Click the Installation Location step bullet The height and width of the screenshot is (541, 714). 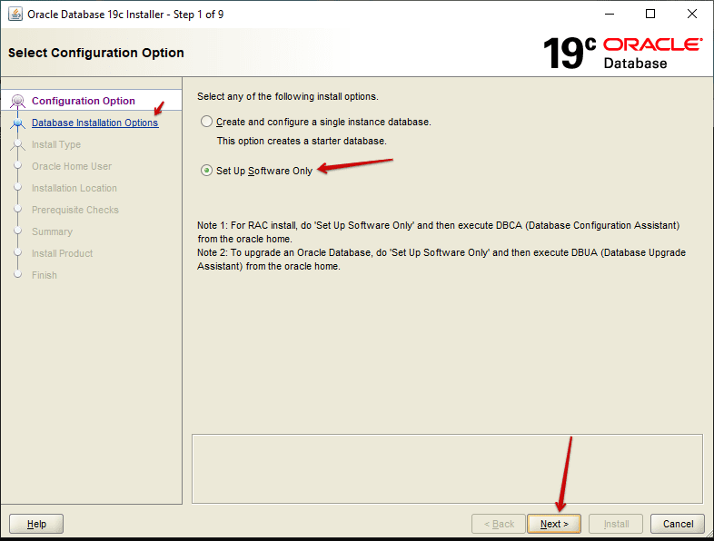click(18, 187)
